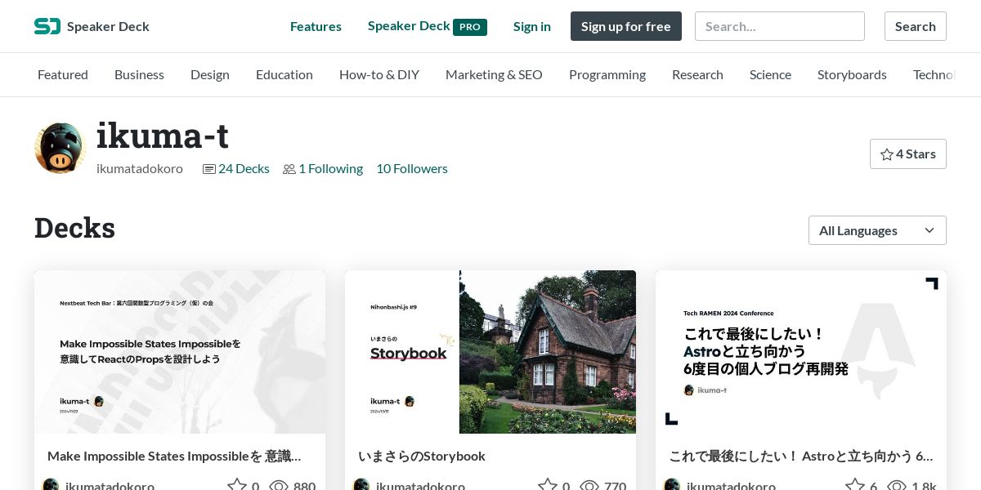Click the 'これで最後にしたい！ Astroと立ち向かう' title
981x490 pixels.
tap(801, 456)
